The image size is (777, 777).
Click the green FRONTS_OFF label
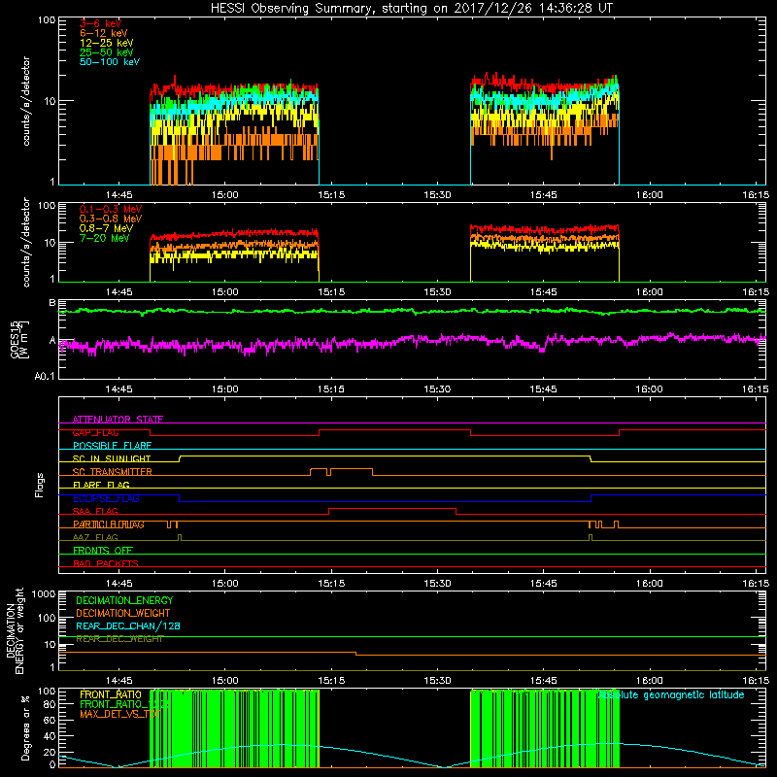[103, 551]
